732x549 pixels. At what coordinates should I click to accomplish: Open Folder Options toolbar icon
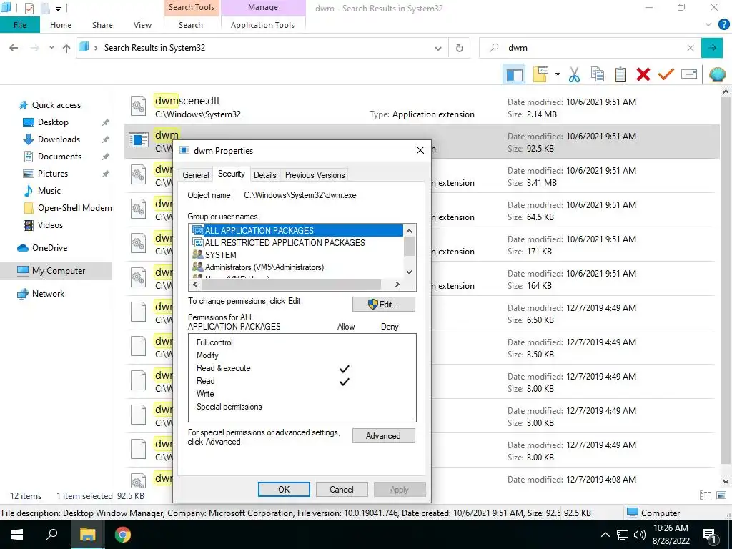[x=540, y=74]
